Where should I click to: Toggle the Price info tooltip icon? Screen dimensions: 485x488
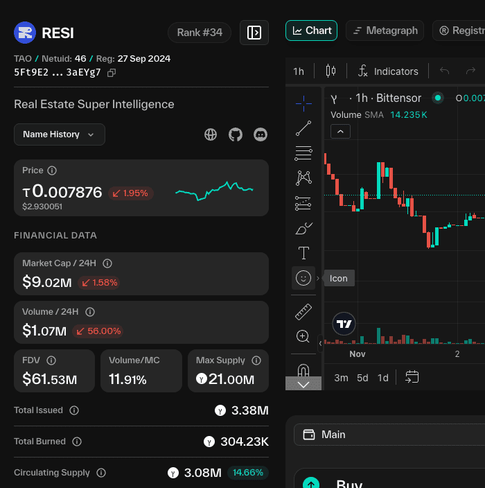coord(52,171)
